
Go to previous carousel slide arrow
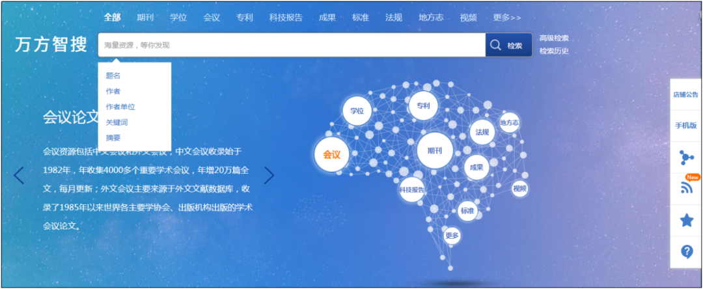pyautogui.click(x=19, y=175)
